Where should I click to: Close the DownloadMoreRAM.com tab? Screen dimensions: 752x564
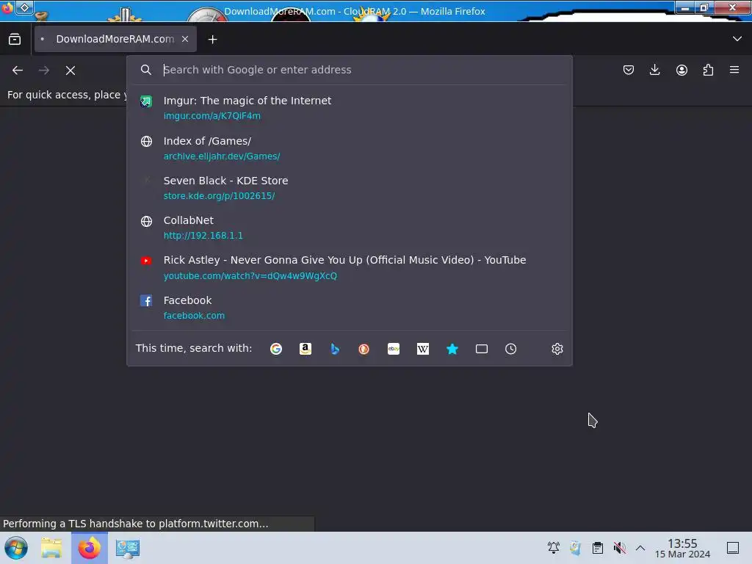(185, 39)
